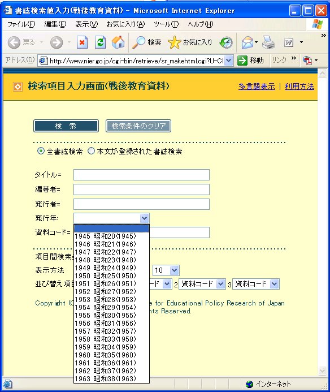
Task: Open the 多言語表示 link
Action: click(x=257, y=87)
